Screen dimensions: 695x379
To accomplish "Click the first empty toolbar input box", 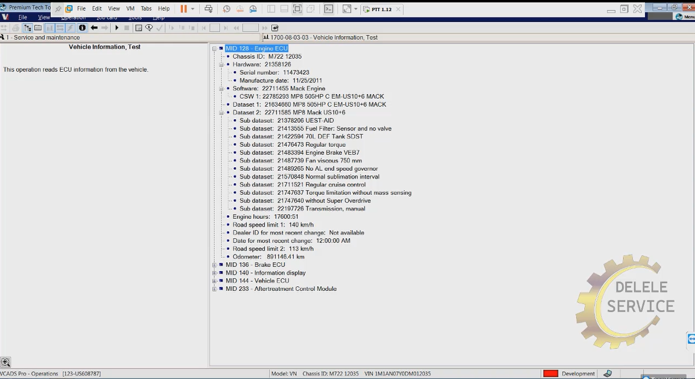I will (214, 28).
